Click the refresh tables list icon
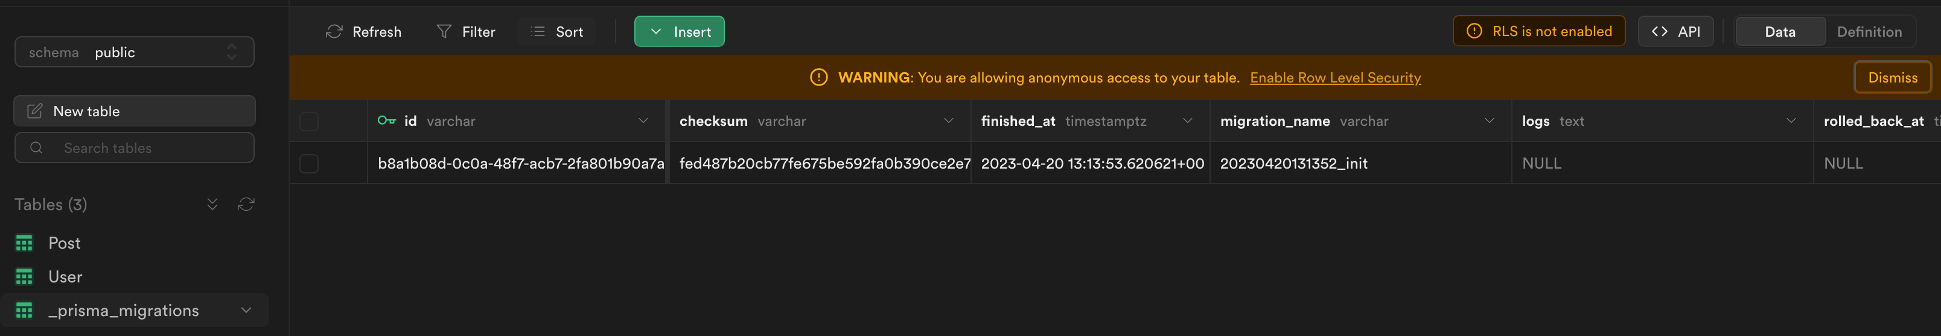 [246, 205]
